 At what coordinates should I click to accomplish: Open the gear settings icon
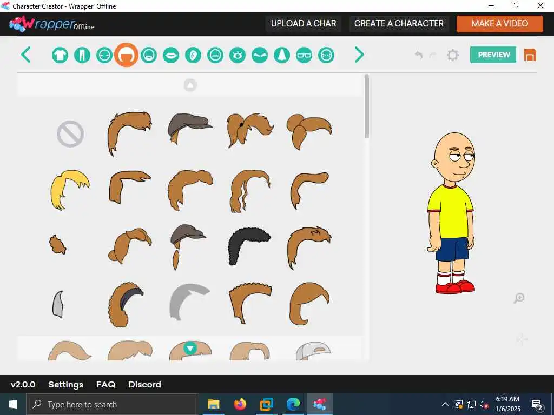tap(453, 55)
